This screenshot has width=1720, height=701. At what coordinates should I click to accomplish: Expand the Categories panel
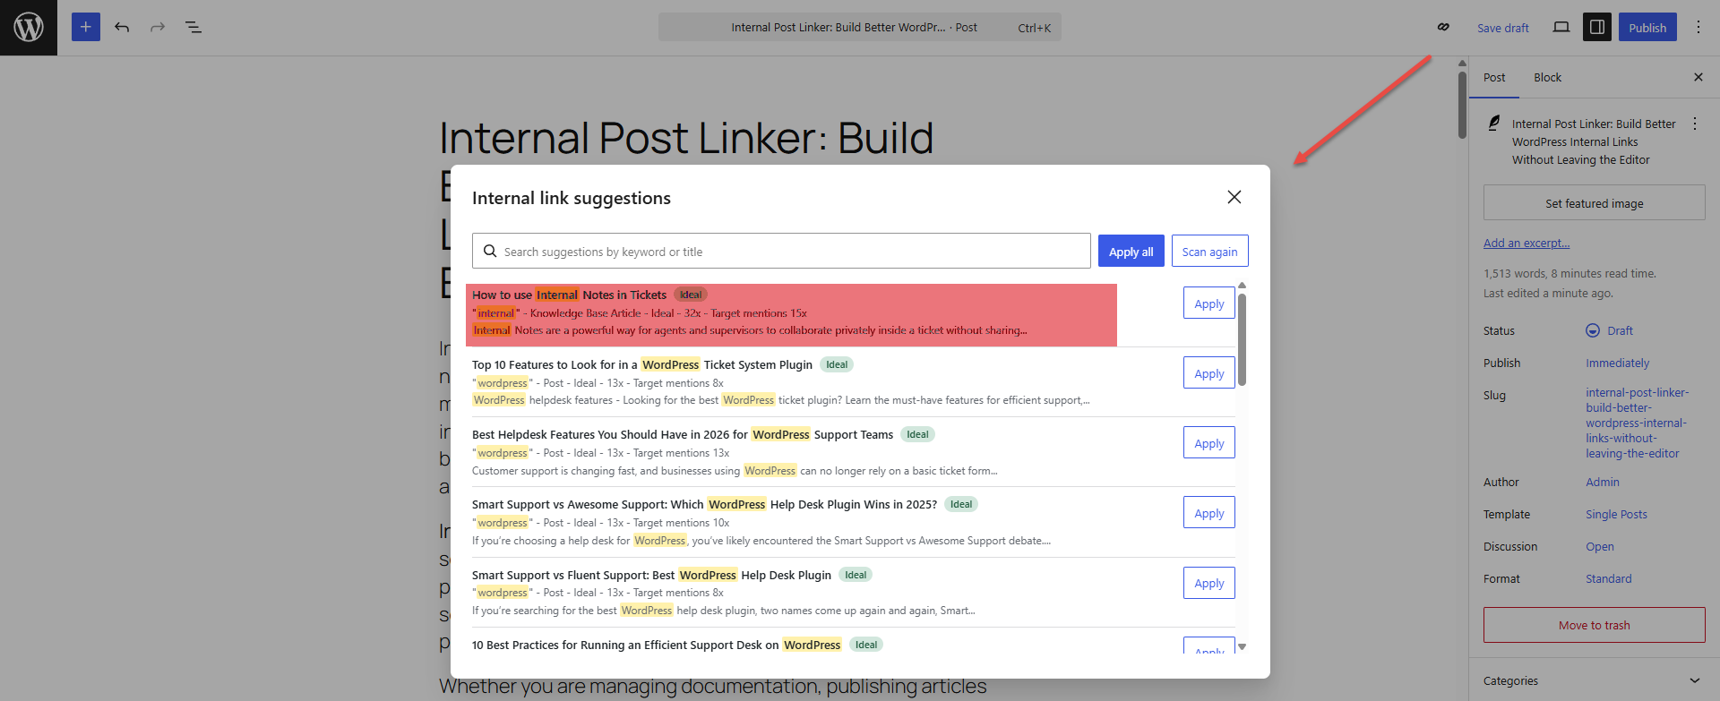[x=1595, y=680]
